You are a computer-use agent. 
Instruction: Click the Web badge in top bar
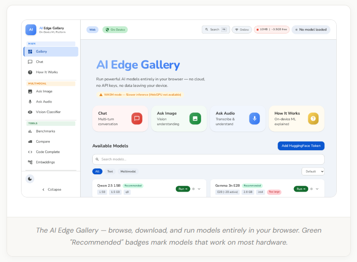point(92,30)
